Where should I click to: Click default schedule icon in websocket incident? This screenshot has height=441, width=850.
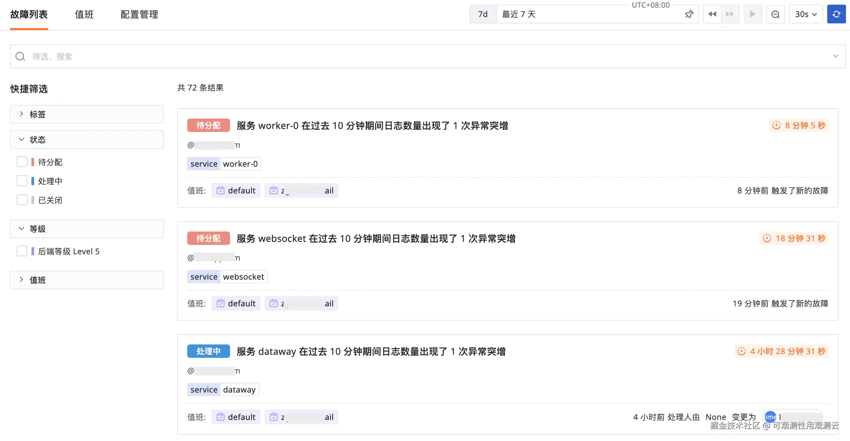point(220,303)
